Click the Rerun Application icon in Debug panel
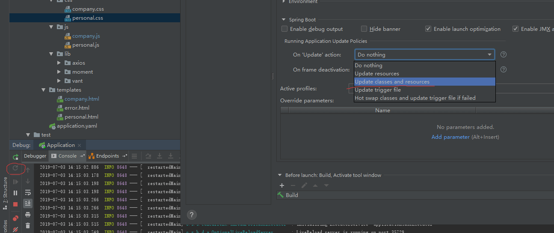The image size is (554, 233). [15, 156]
